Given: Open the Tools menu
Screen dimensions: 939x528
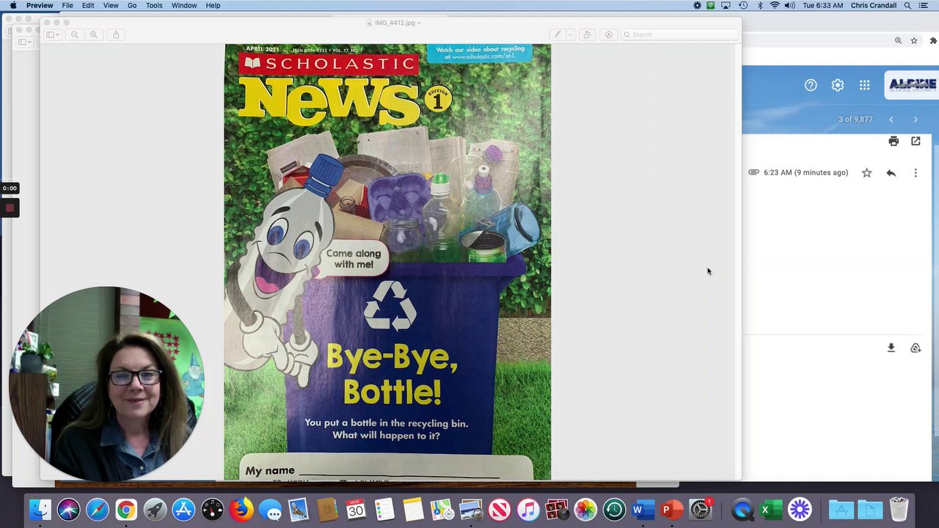Looking at the screenshot, I should [x=154, y=5].
